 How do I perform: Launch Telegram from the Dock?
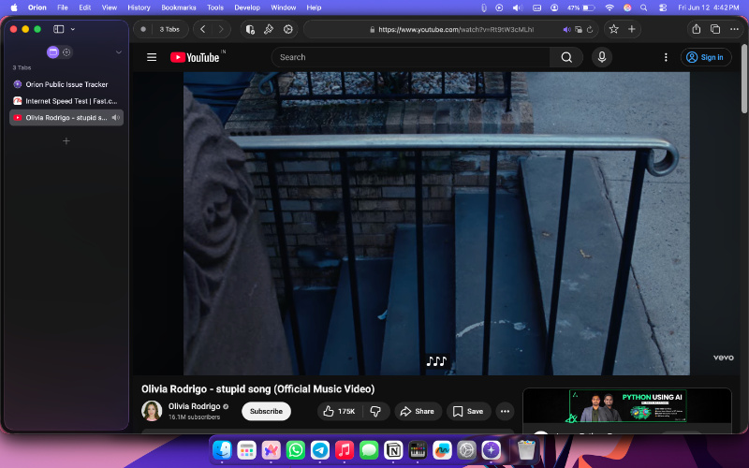tap(320, 450)
